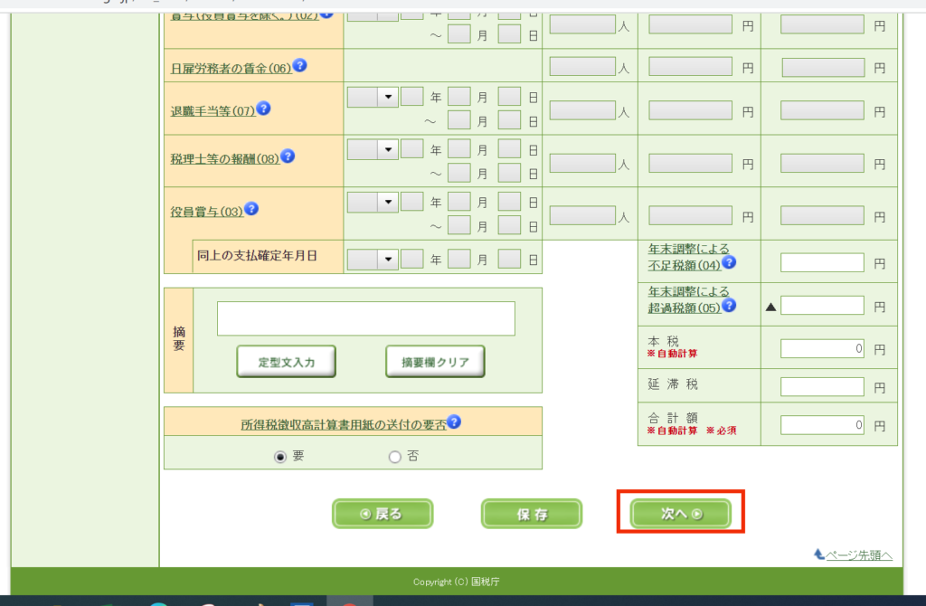Open help icon for 年末調整による超過税額(05)
The image size is (926, 606).
[x=729, y=307]
